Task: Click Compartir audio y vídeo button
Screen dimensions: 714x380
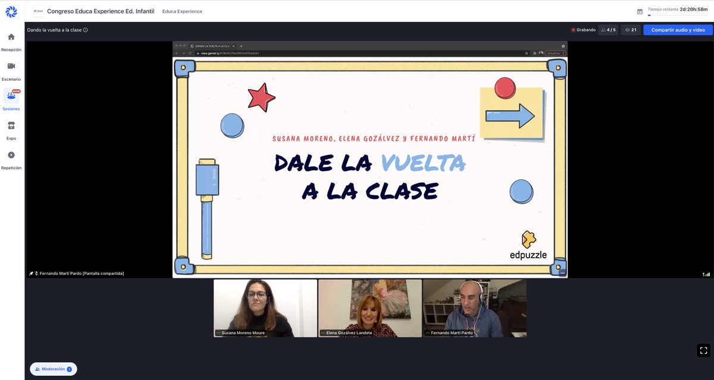Action: (x=678, y=30)
